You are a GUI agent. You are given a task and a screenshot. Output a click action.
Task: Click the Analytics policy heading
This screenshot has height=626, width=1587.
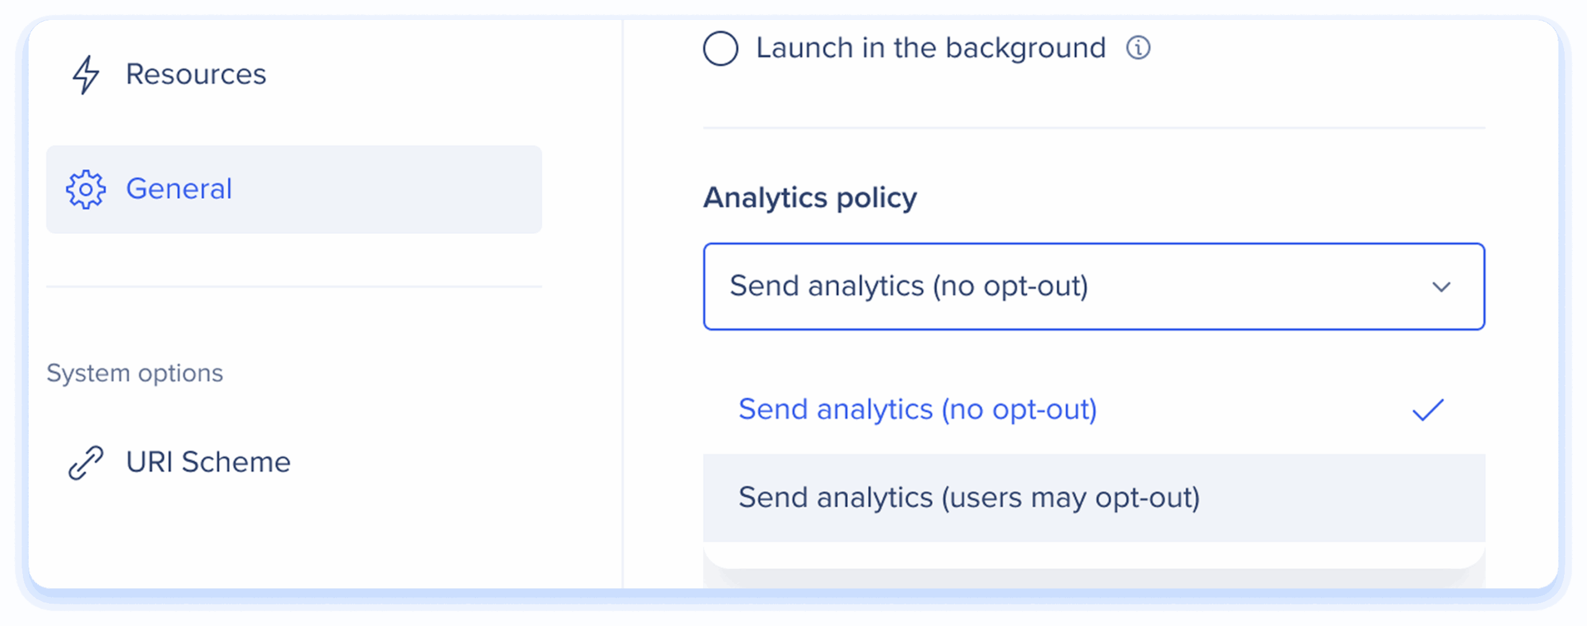coord(810,198)
